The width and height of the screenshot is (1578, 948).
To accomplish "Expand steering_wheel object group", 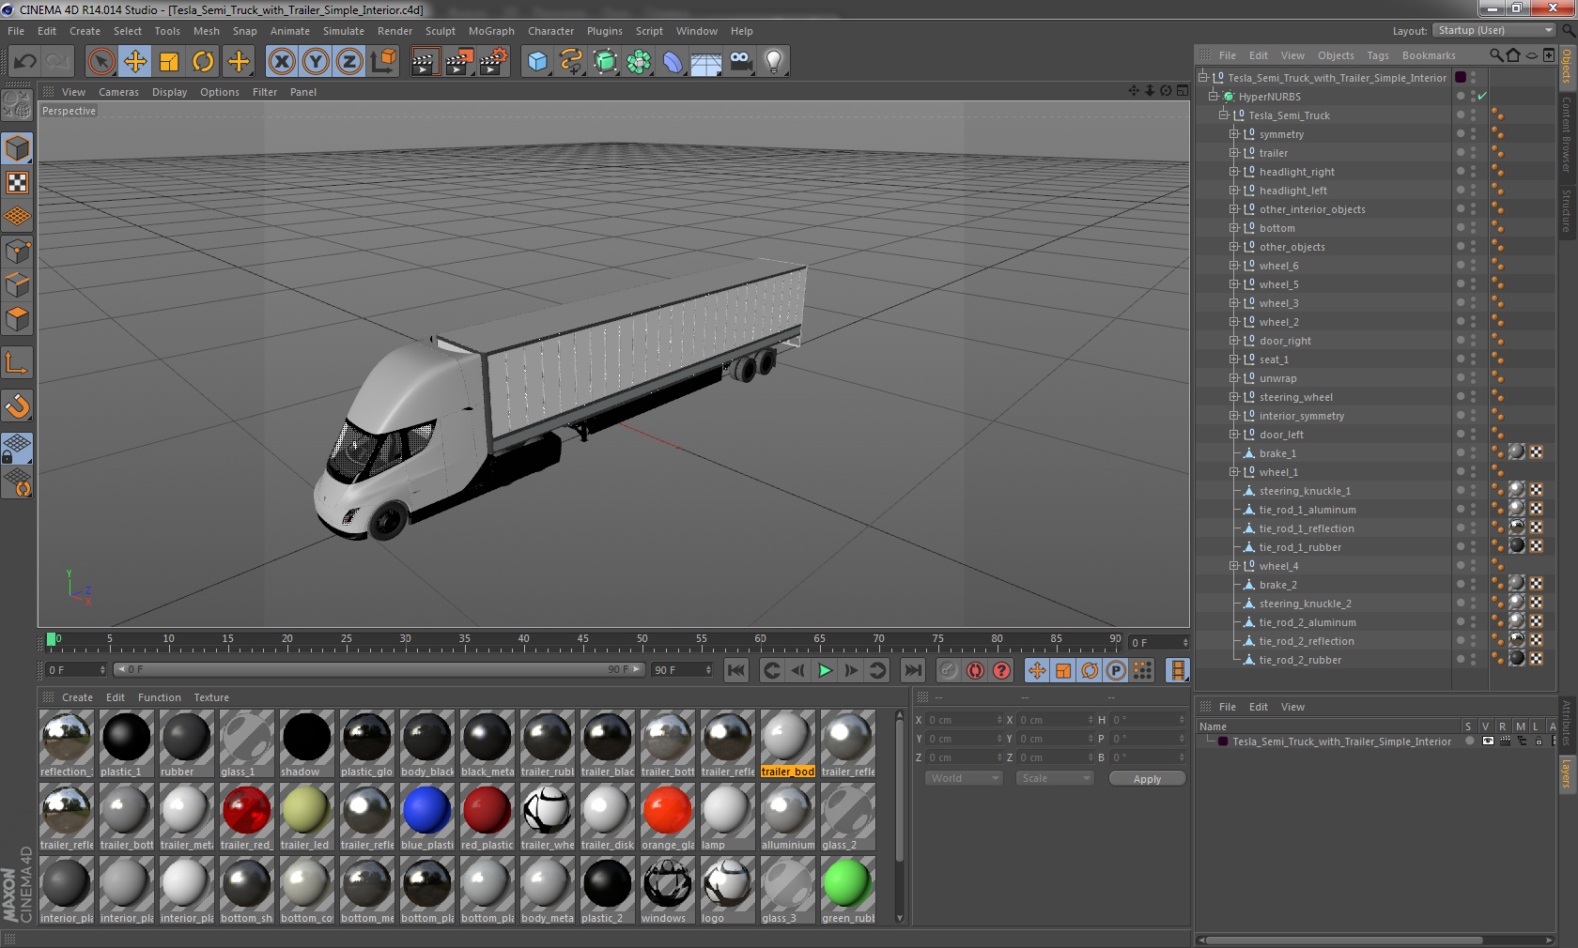I will pos(1234,397).
